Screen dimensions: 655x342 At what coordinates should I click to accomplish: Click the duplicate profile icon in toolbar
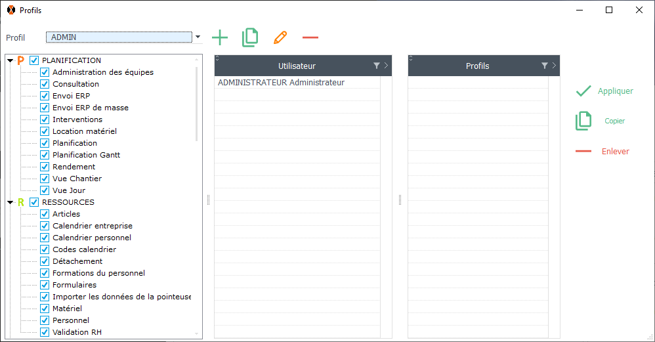click(250, 37)
